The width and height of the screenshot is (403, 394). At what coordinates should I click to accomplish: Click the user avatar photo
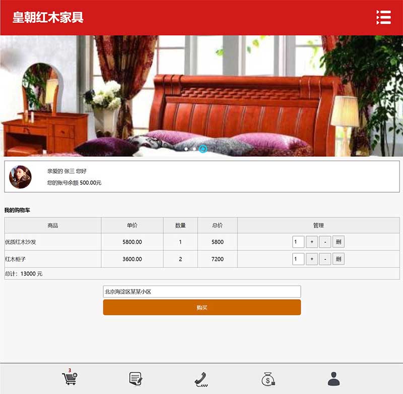(20, 177)
